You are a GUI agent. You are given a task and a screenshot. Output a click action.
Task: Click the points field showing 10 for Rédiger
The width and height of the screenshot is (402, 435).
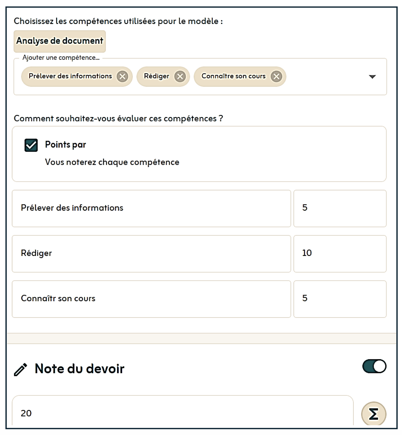[x=339, y=253]
